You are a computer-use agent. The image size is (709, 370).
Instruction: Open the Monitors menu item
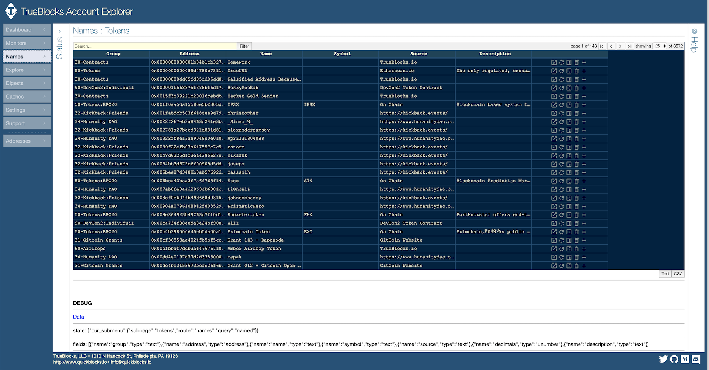(27, 43)
